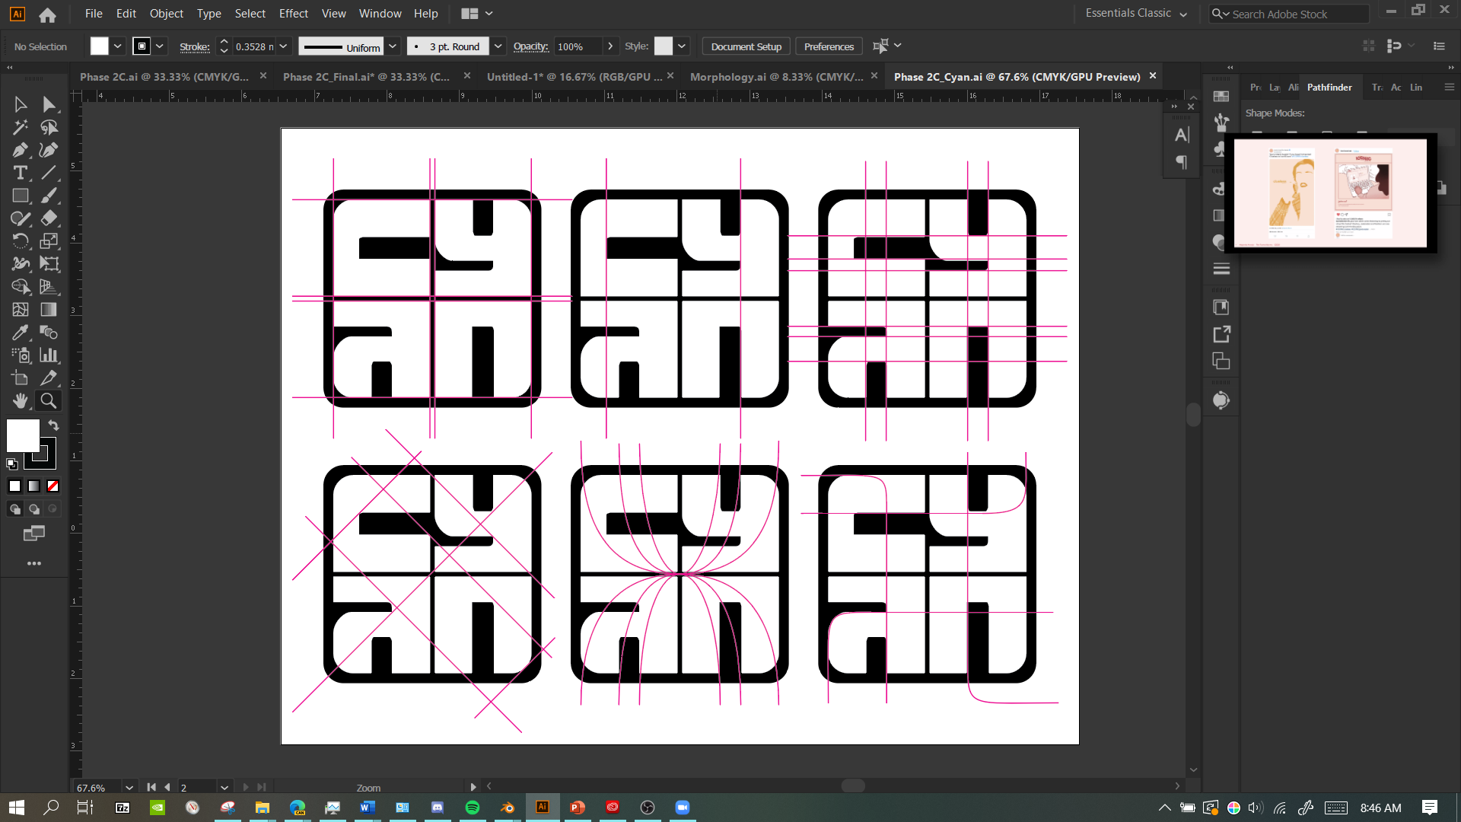Click the Document Setup button
This screenshot has width=1461, height=822.
coord(746,46)
